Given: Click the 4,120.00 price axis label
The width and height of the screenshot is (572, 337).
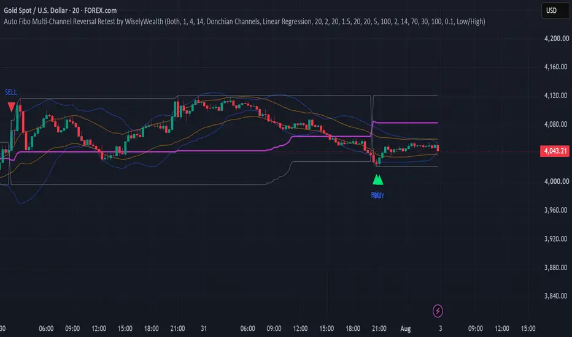Looking at the screenshot, I should [x=556, y=96].
